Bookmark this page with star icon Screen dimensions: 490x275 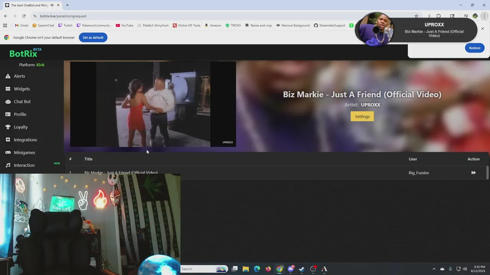pos(416,16)
